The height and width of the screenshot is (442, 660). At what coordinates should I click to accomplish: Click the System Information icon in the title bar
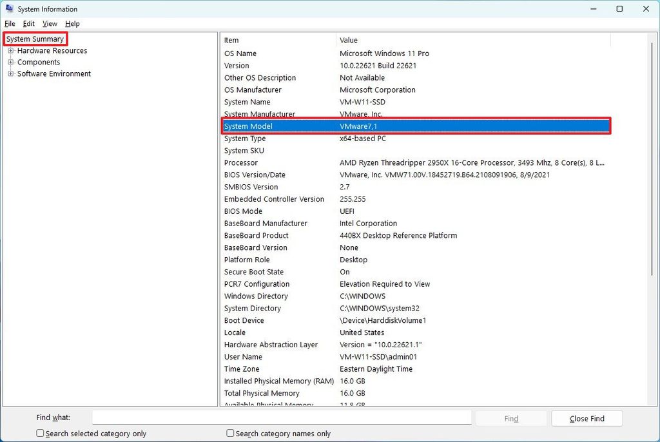point(8,8)
